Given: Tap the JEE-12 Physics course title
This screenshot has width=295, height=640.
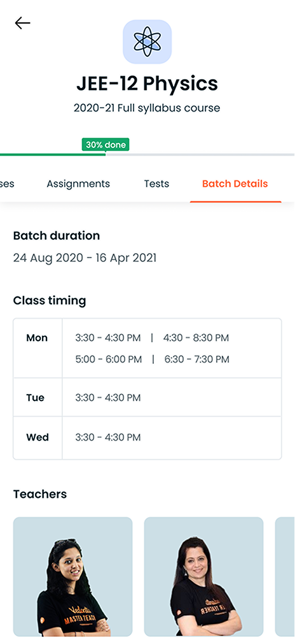Looking at the screenshot, I should click(x=147, y=84).
